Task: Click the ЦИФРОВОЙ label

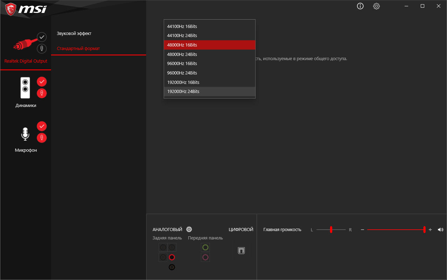Action: [241, 230]
